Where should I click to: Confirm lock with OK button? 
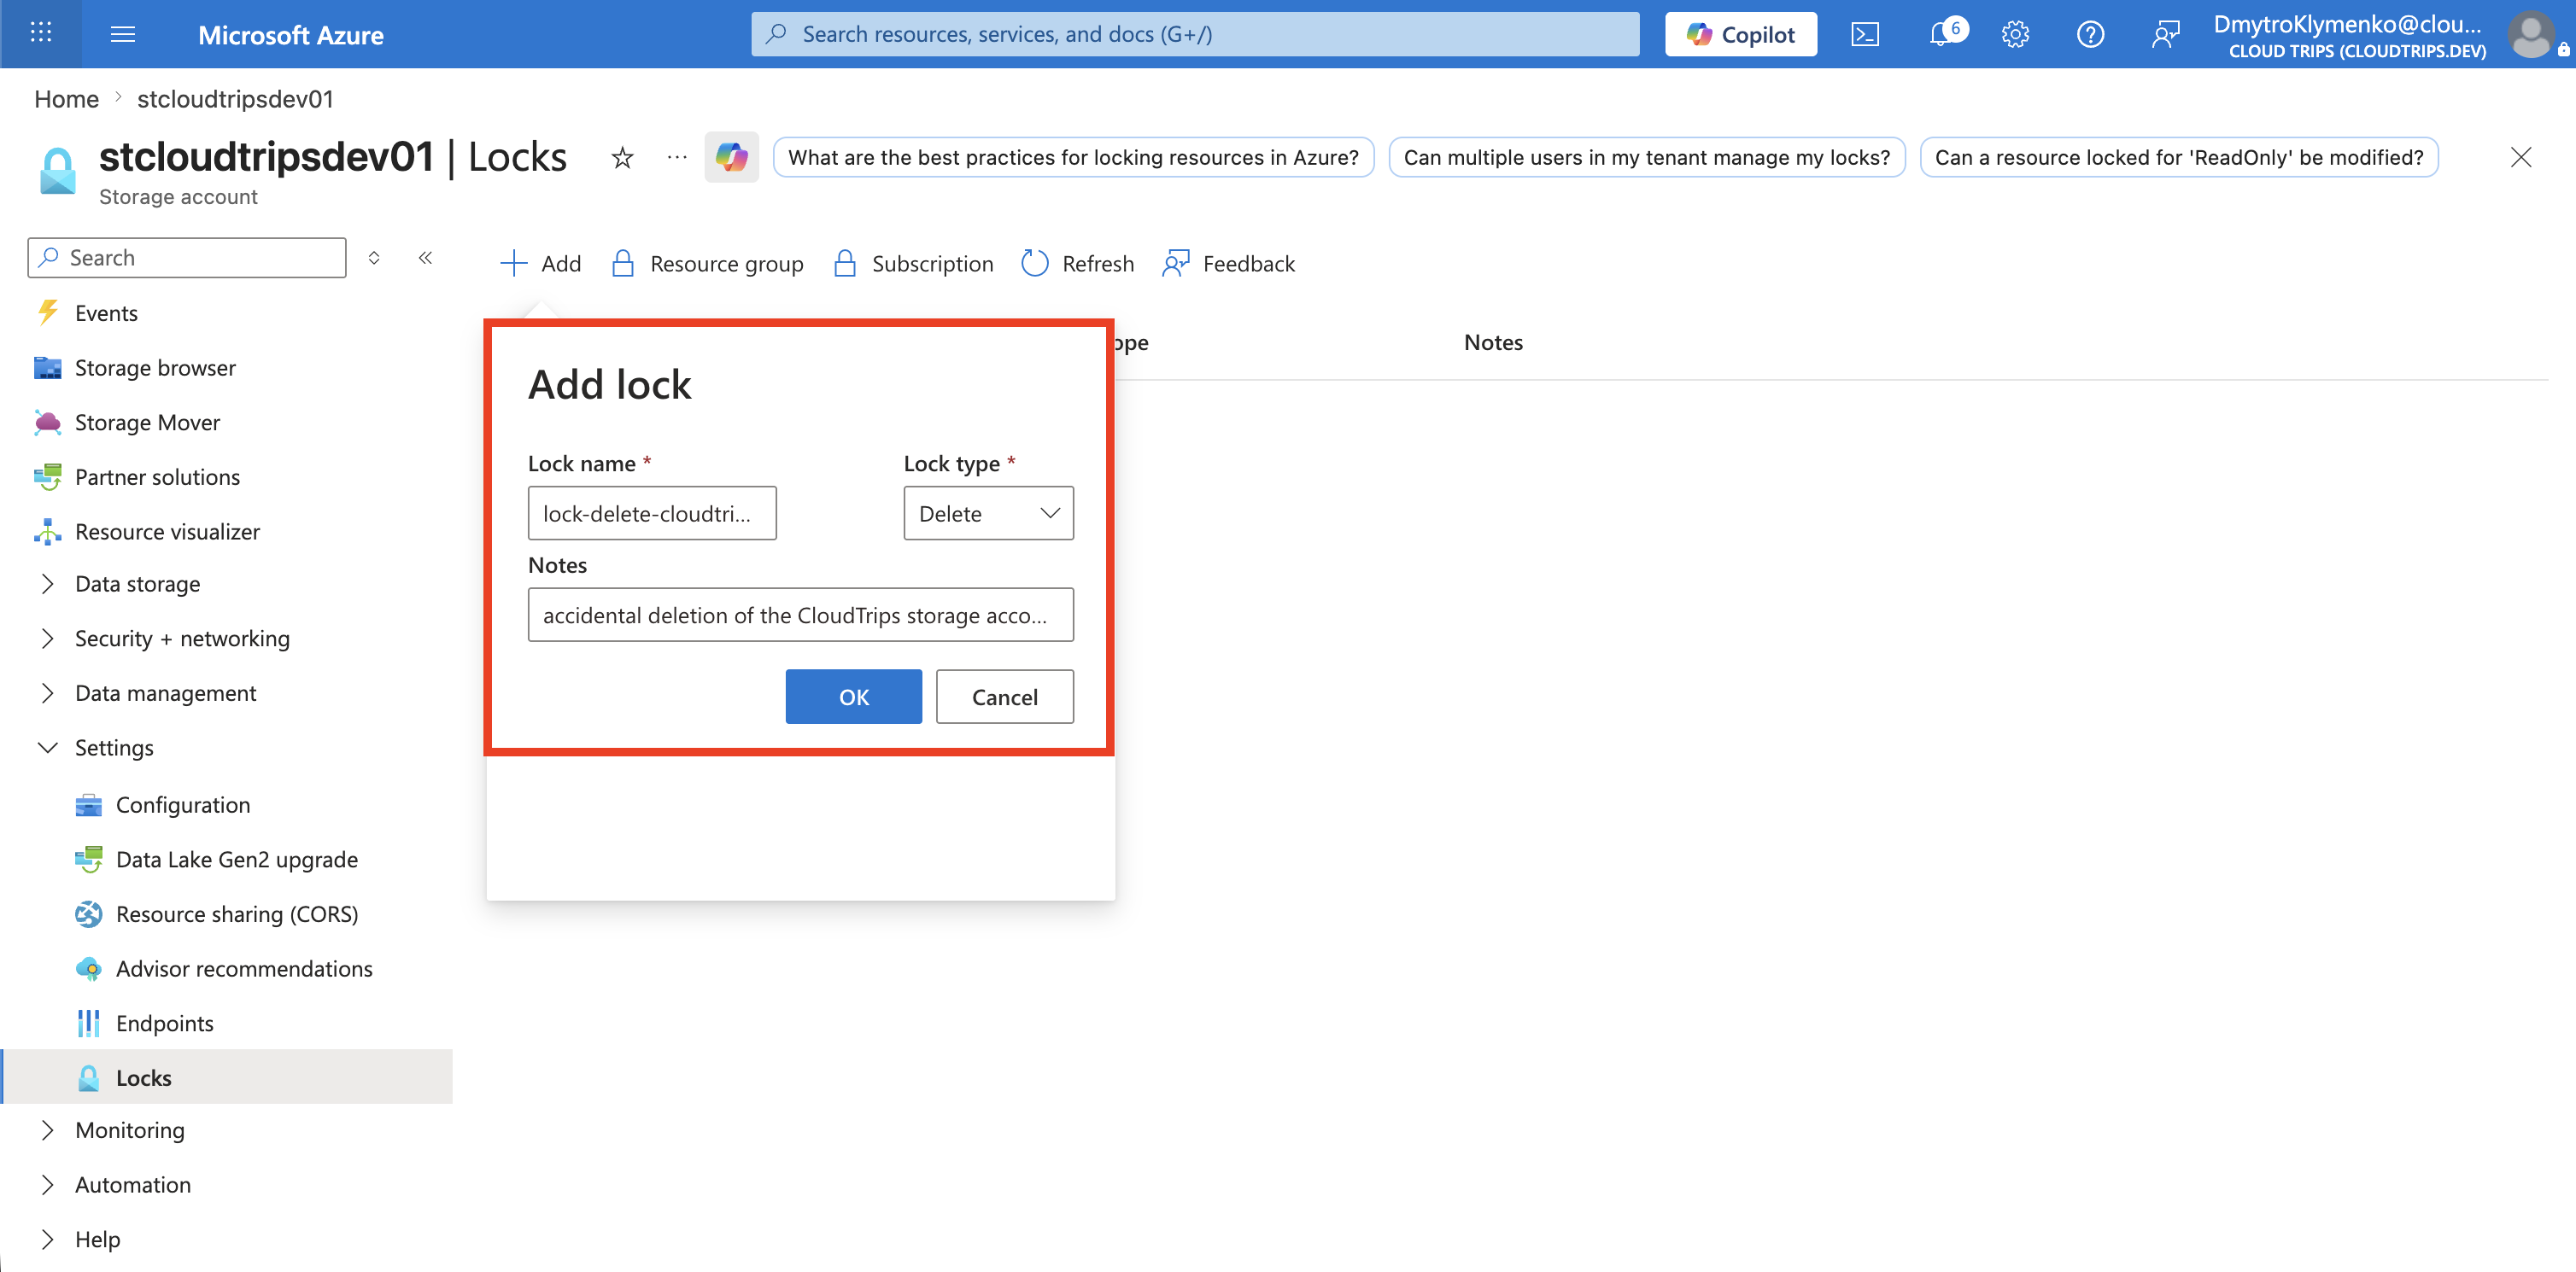click(x=853, y=697)
